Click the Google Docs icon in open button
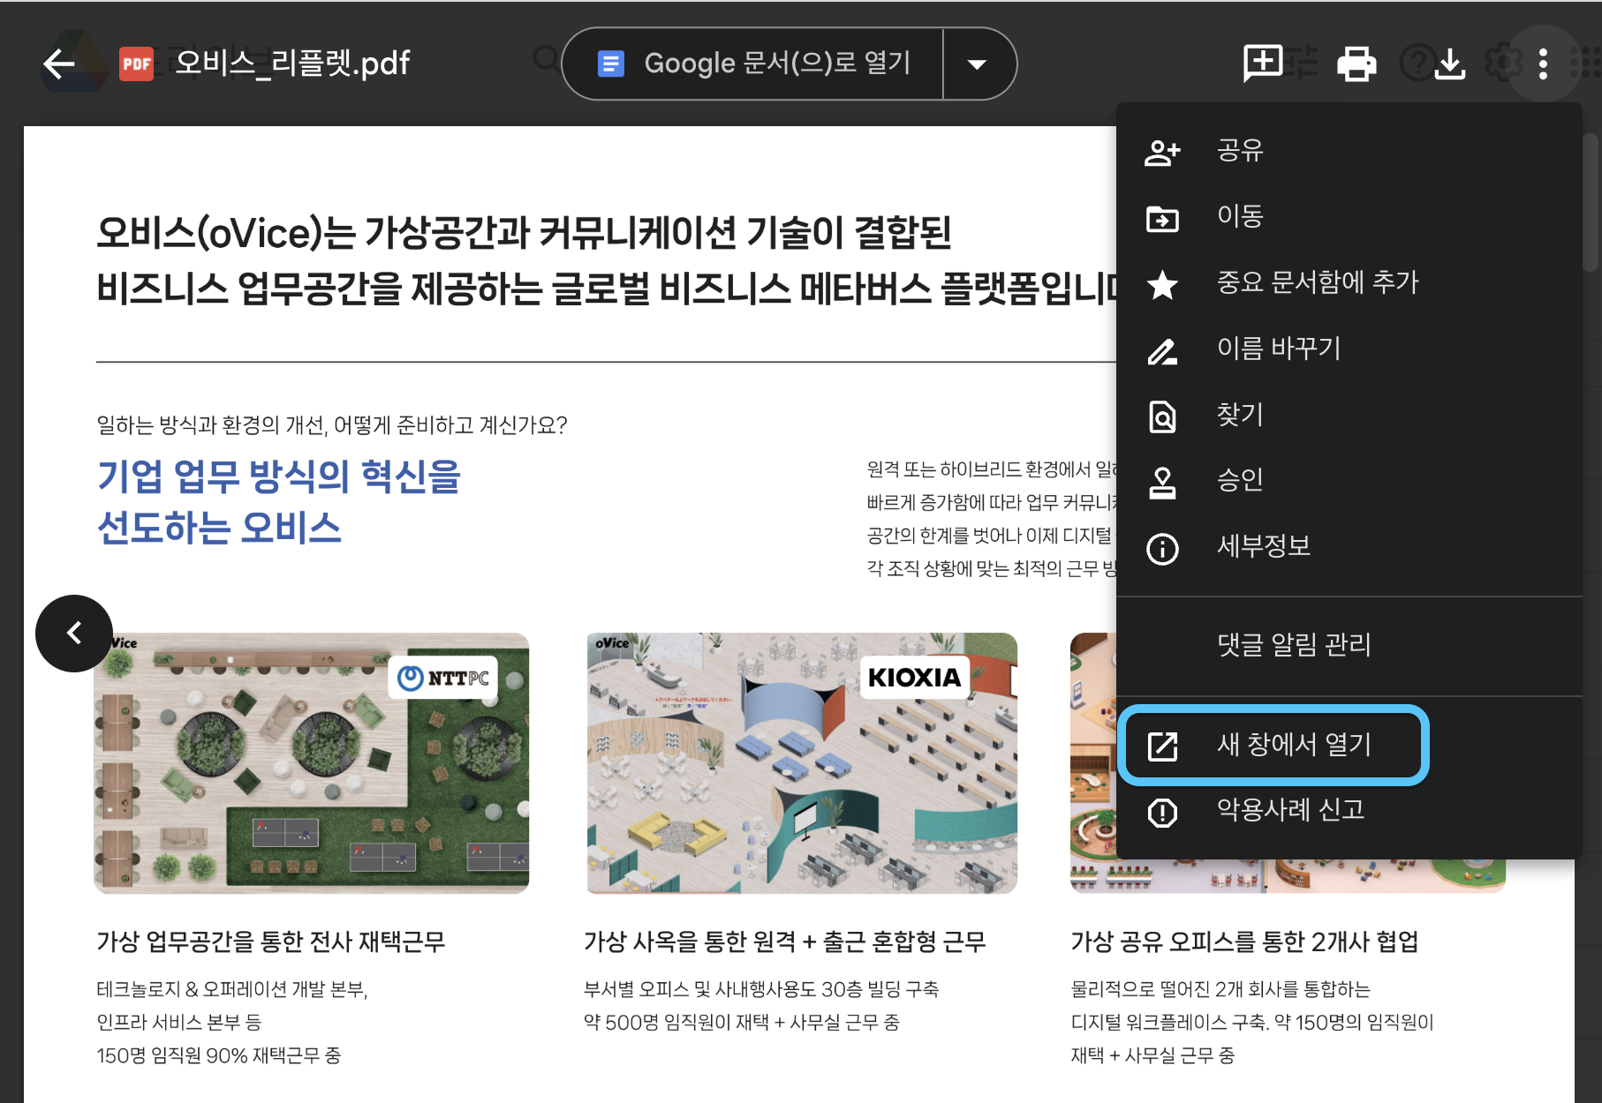This screenshot has width=1602, height=1103. click(611, 64)
